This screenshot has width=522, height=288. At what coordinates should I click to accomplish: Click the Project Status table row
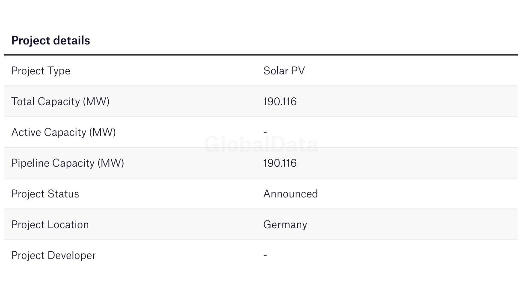(261, 194)
